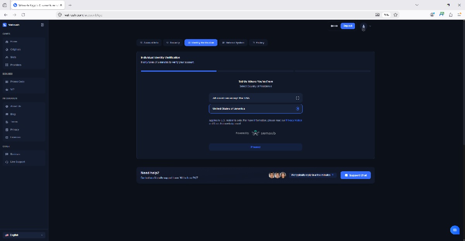465x241 pixels.
Task: Click the Need help? heading
Action: click(150, 173)
